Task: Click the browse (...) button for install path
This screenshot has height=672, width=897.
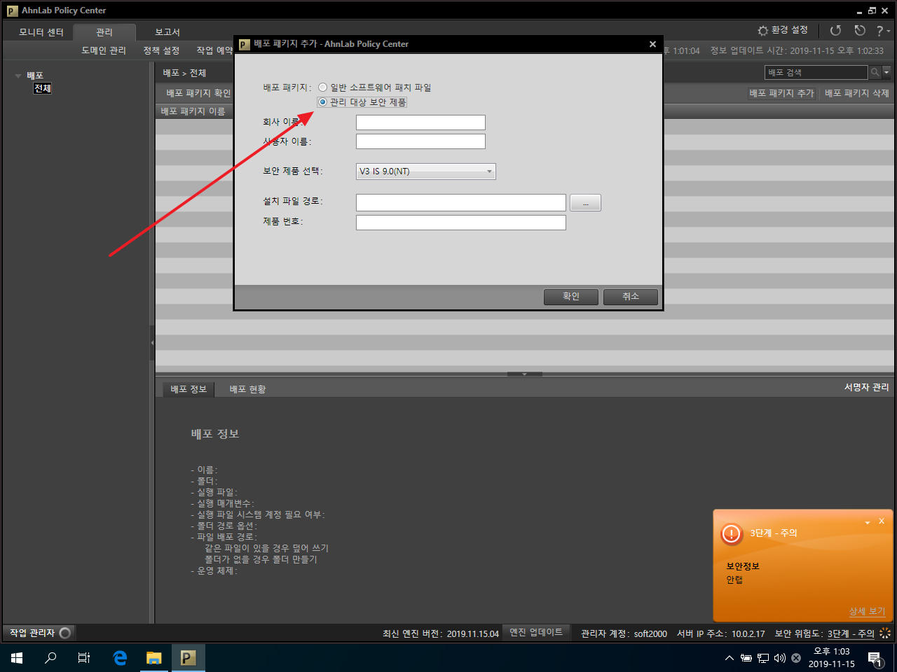Action: (585, 203)
